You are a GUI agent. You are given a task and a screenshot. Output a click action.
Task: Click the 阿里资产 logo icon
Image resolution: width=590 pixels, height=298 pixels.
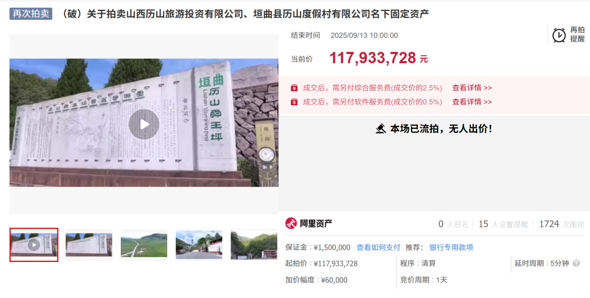tap(291, 224)
